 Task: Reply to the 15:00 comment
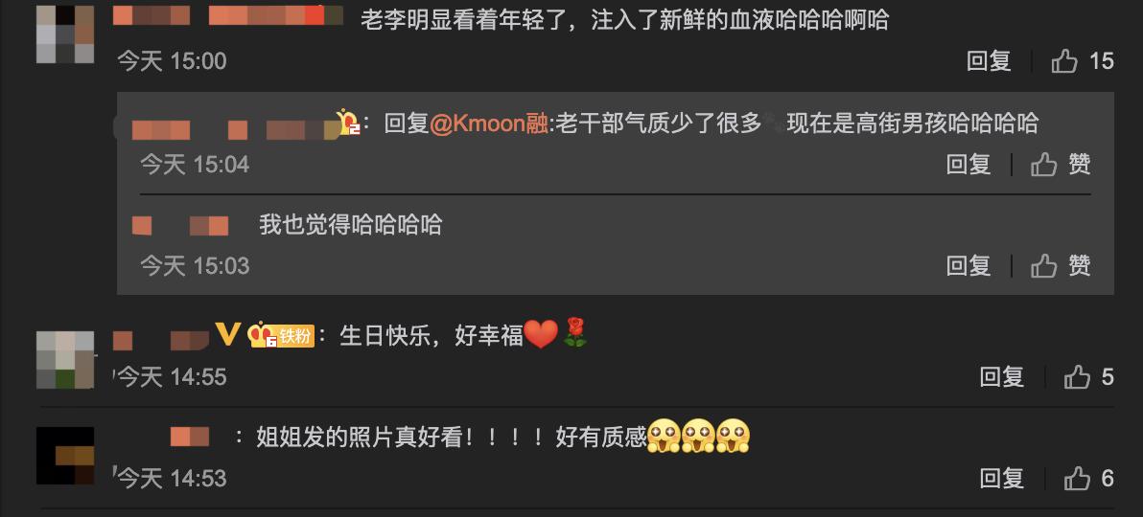point(989,62)
